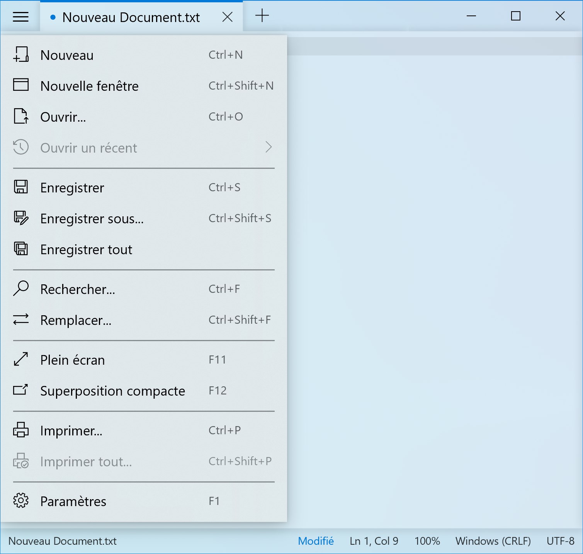This screenshot has height=554, width=583.
Task: Minimize the Notepads window
Action: pyautogui.click(x=471, y=16)
